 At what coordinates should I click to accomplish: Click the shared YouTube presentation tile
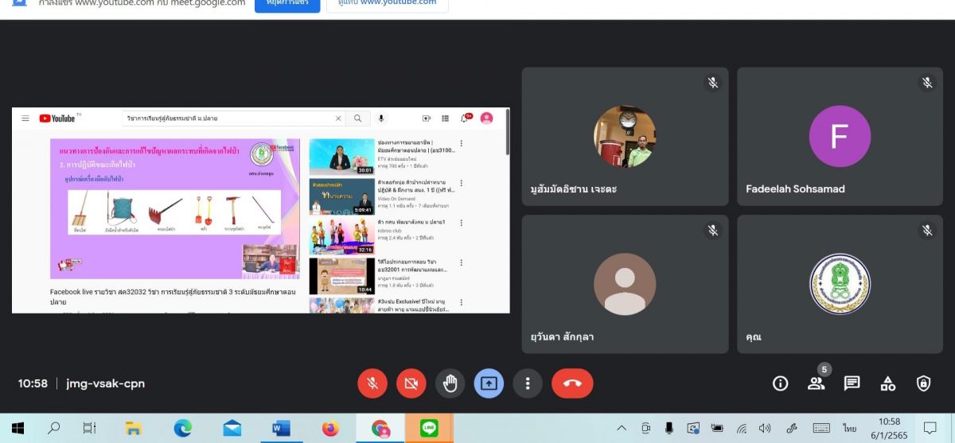coord(260,210)
